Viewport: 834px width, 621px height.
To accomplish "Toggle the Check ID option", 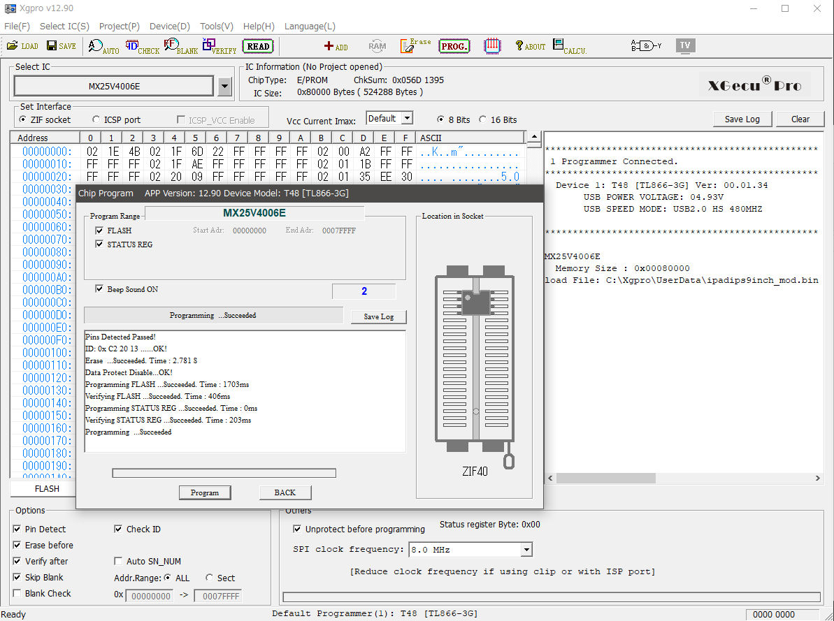I will click(x=118, y=529).
